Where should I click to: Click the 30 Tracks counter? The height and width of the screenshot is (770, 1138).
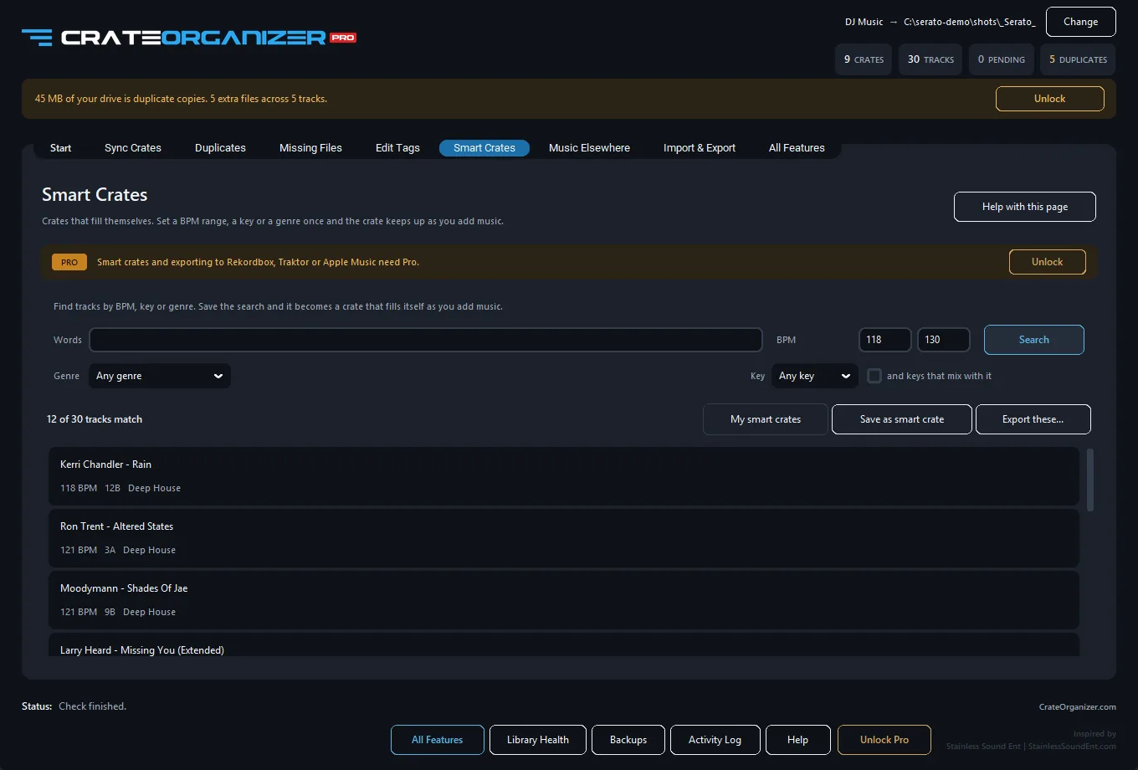[x=930, y=59]
